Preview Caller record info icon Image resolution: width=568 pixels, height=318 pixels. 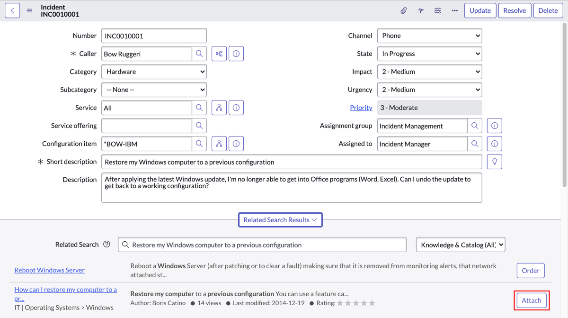coord(236,54)
